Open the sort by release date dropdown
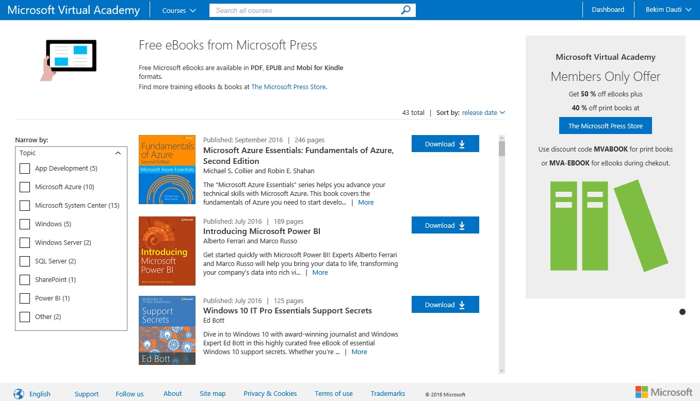Image resolution: width=700 pixels, height=401 pixels. (483, 113)
